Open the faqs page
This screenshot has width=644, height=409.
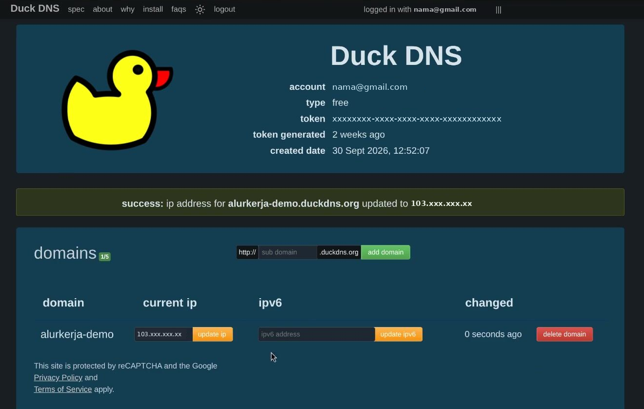click(179, 9)
